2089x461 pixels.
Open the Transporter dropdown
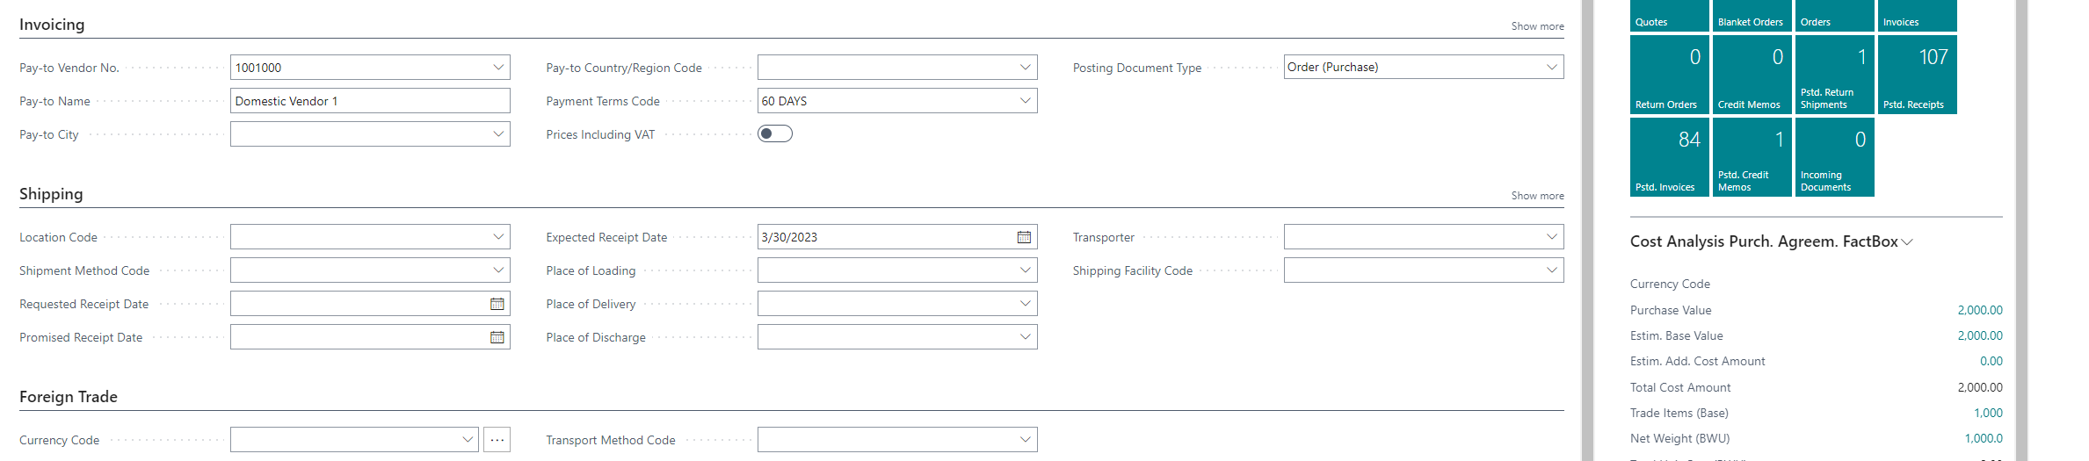(1551, 237)
